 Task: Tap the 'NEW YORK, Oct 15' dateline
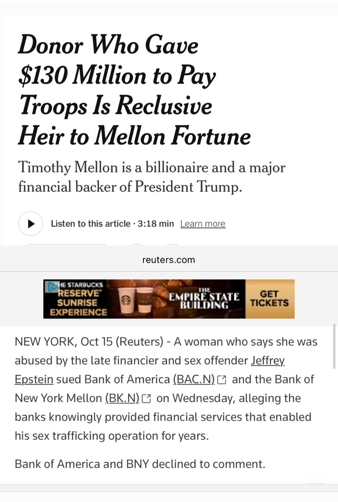pos(64,342)
